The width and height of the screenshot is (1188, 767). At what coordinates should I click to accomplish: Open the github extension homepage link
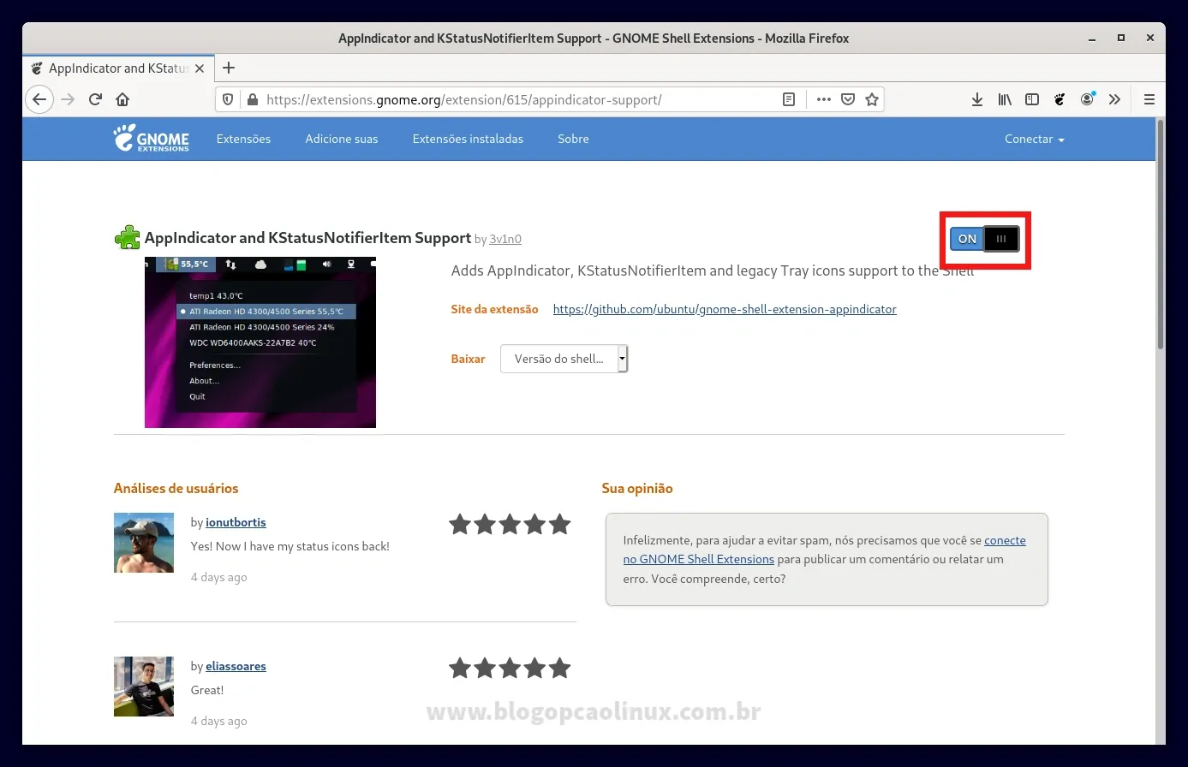point(725,309)
